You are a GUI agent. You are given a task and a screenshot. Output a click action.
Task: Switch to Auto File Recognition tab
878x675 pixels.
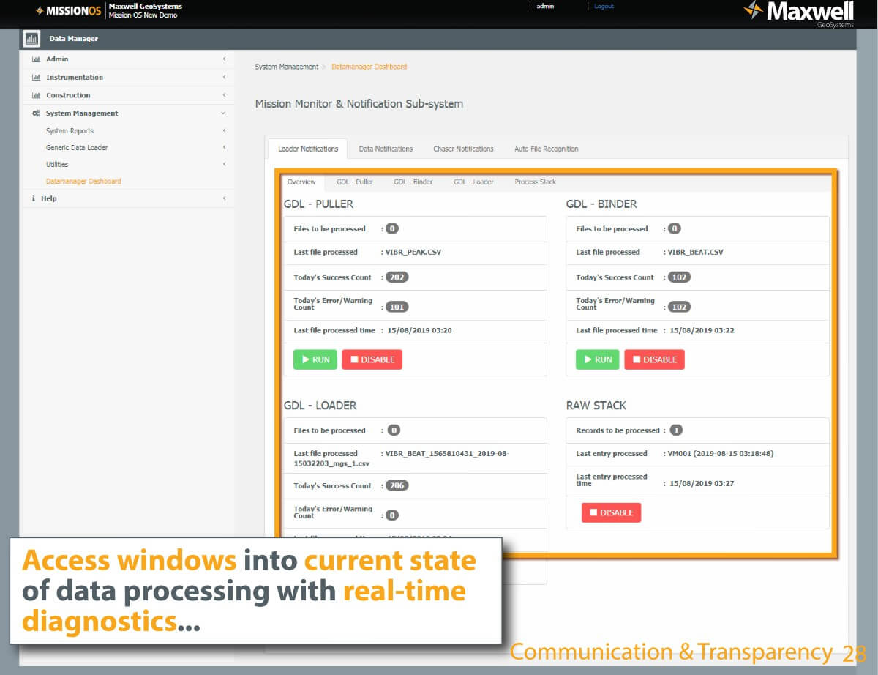[547, 149]
